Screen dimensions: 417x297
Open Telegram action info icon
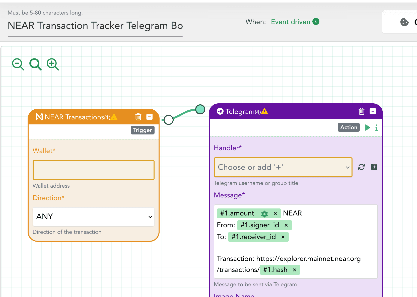376,128
